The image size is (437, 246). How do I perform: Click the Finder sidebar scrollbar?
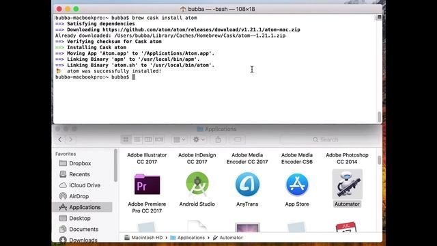(x=115, y=165)
